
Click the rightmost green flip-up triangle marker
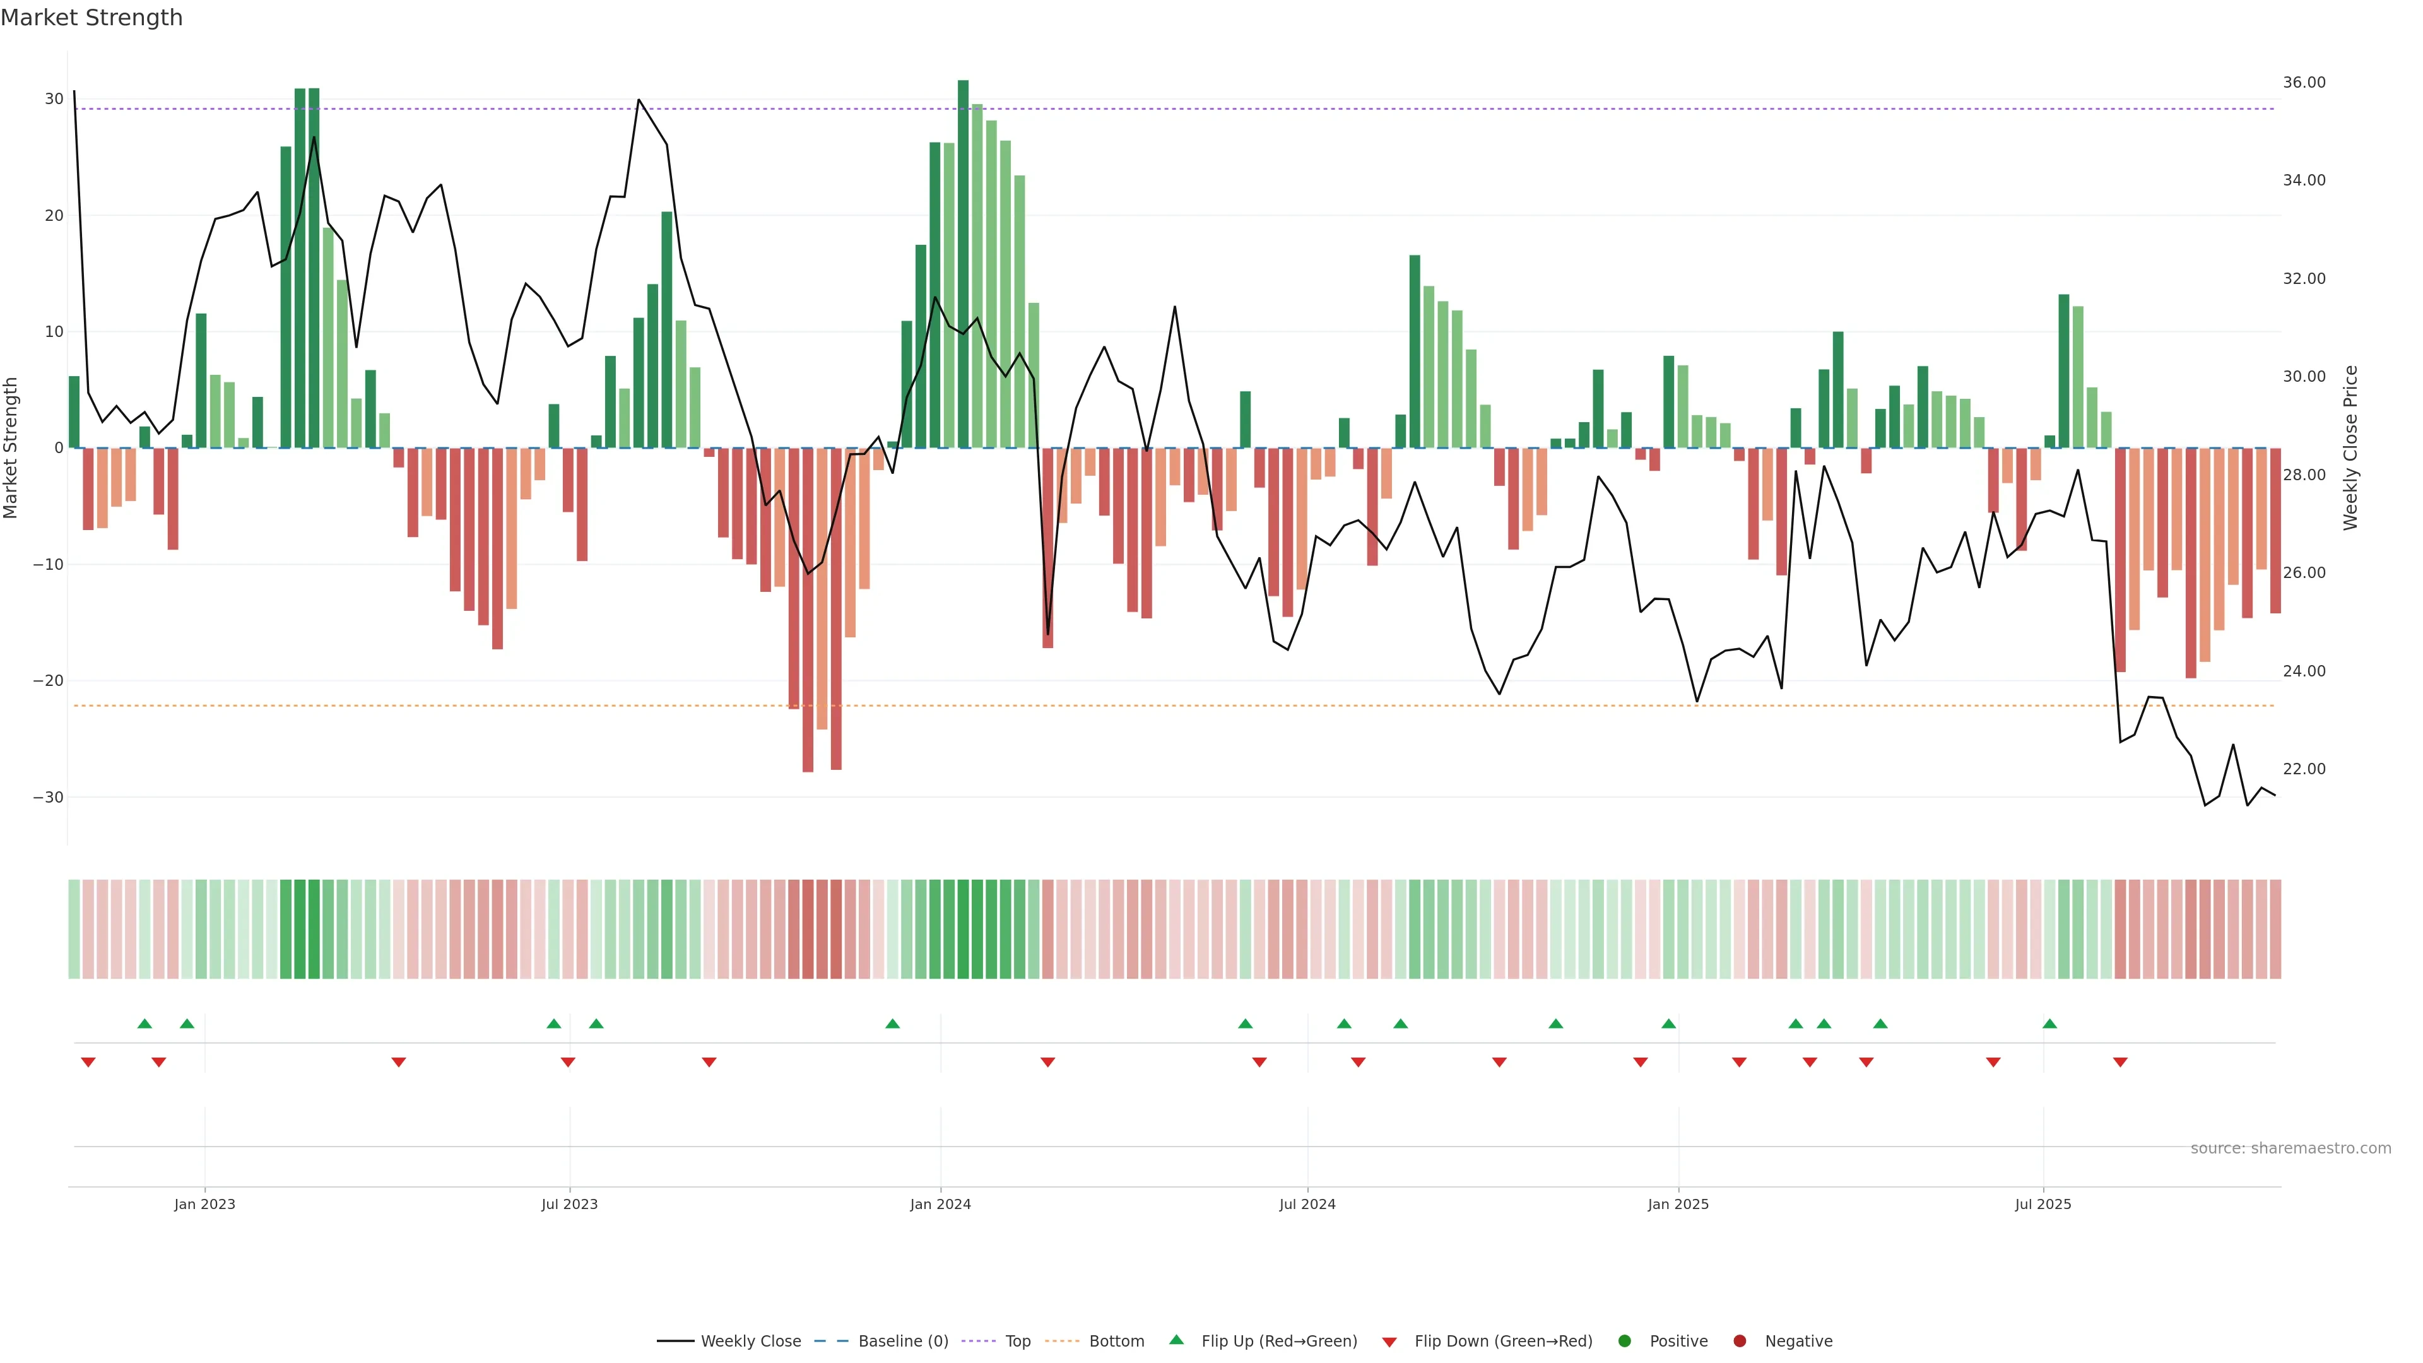coord(2049,1024)
